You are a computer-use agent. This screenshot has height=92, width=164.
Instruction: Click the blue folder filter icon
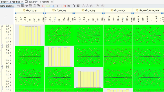click(x=52, y=6)
